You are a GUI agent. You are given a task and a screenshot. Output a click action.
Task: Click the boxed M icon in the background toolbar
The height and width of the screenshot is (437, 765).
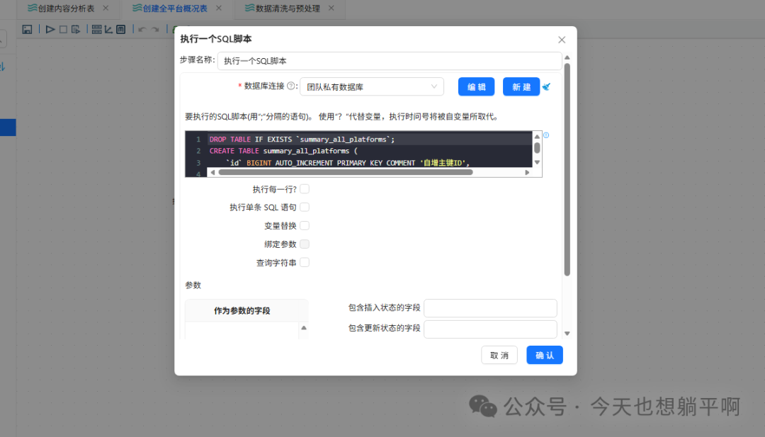pos(121,30)
